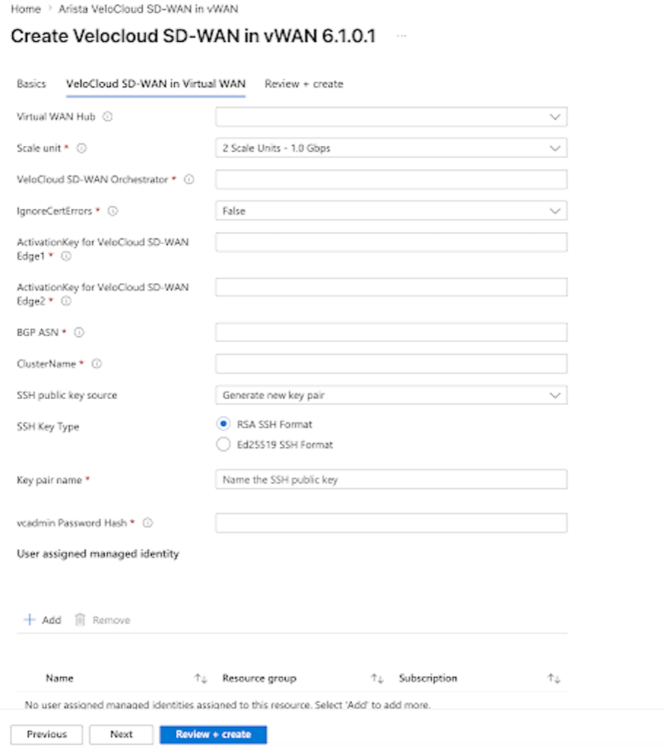
Task: Open the Virtual WAN Hub dropdown
Action: 392,117
